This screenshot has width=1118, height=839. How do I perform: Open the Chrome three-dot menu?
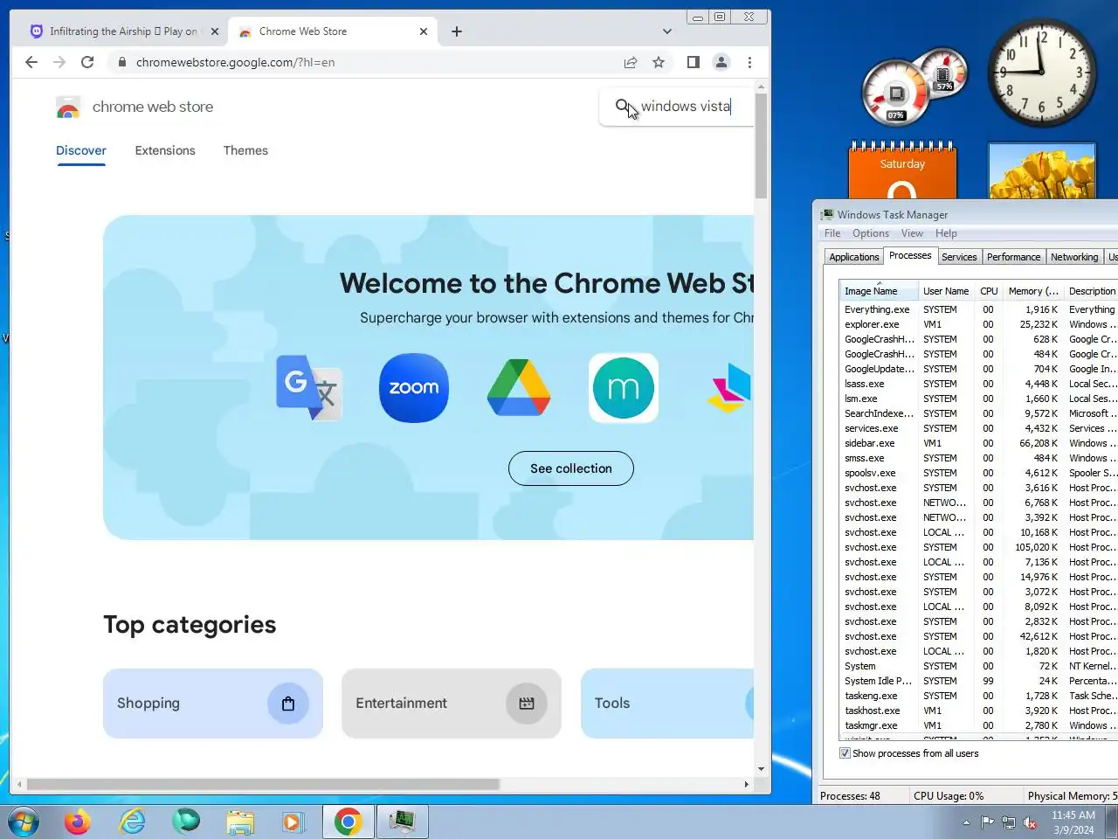(x=749, y=62)
